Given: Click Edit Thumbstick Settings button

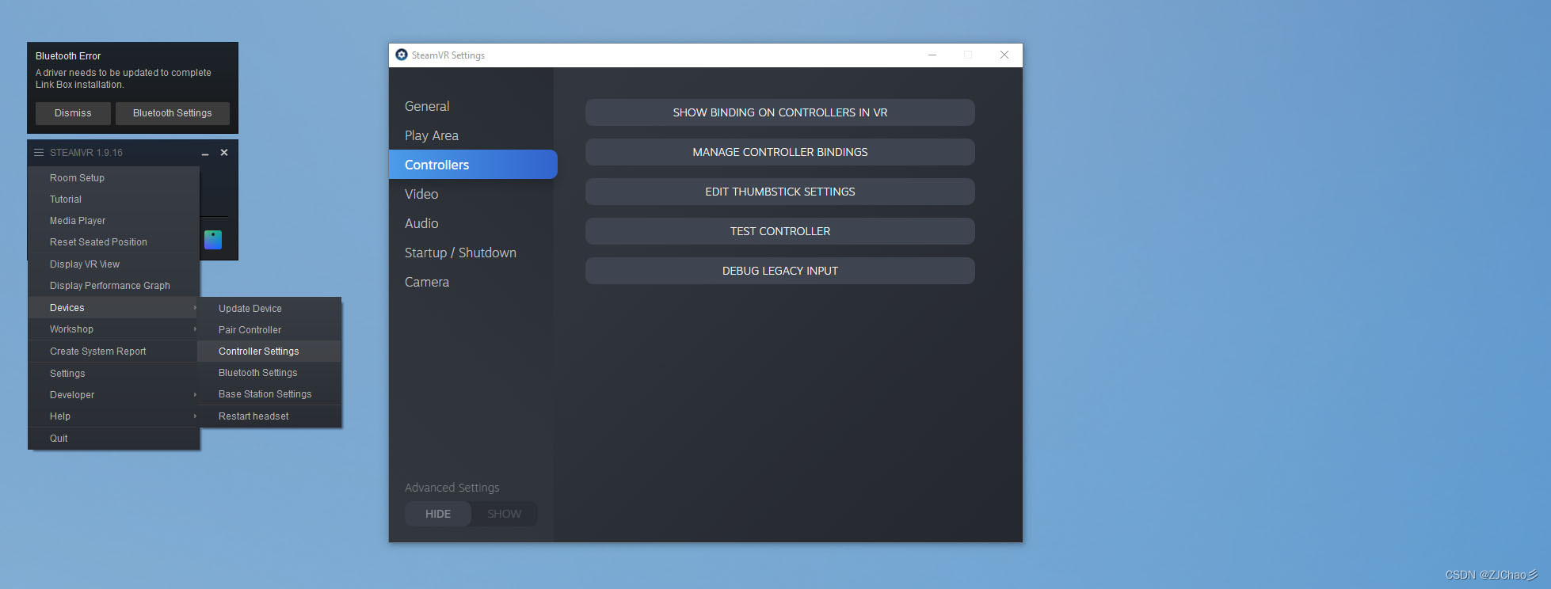Looking at the screenshot, I should 779,192.
